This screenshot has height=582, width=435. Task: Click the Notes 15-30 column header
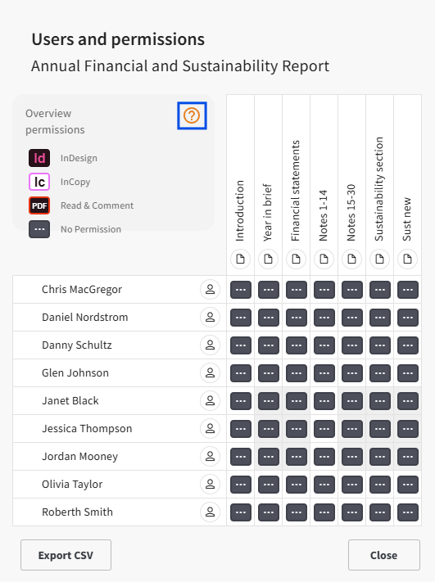351,213
